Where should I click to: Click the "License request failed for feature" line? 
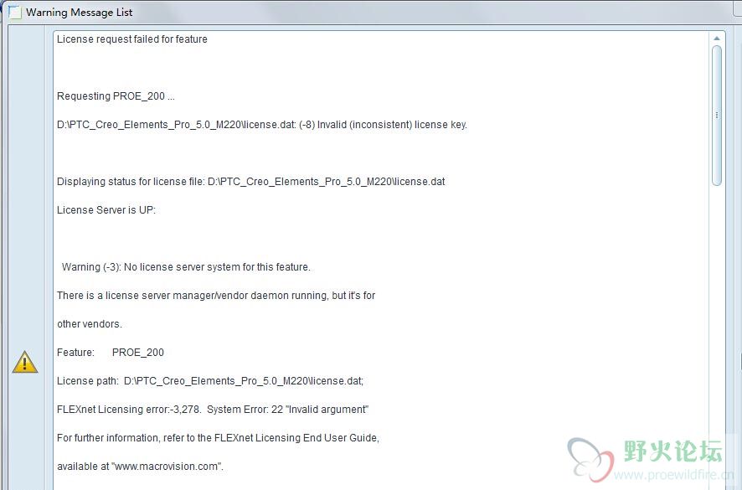tap(132, 39)
